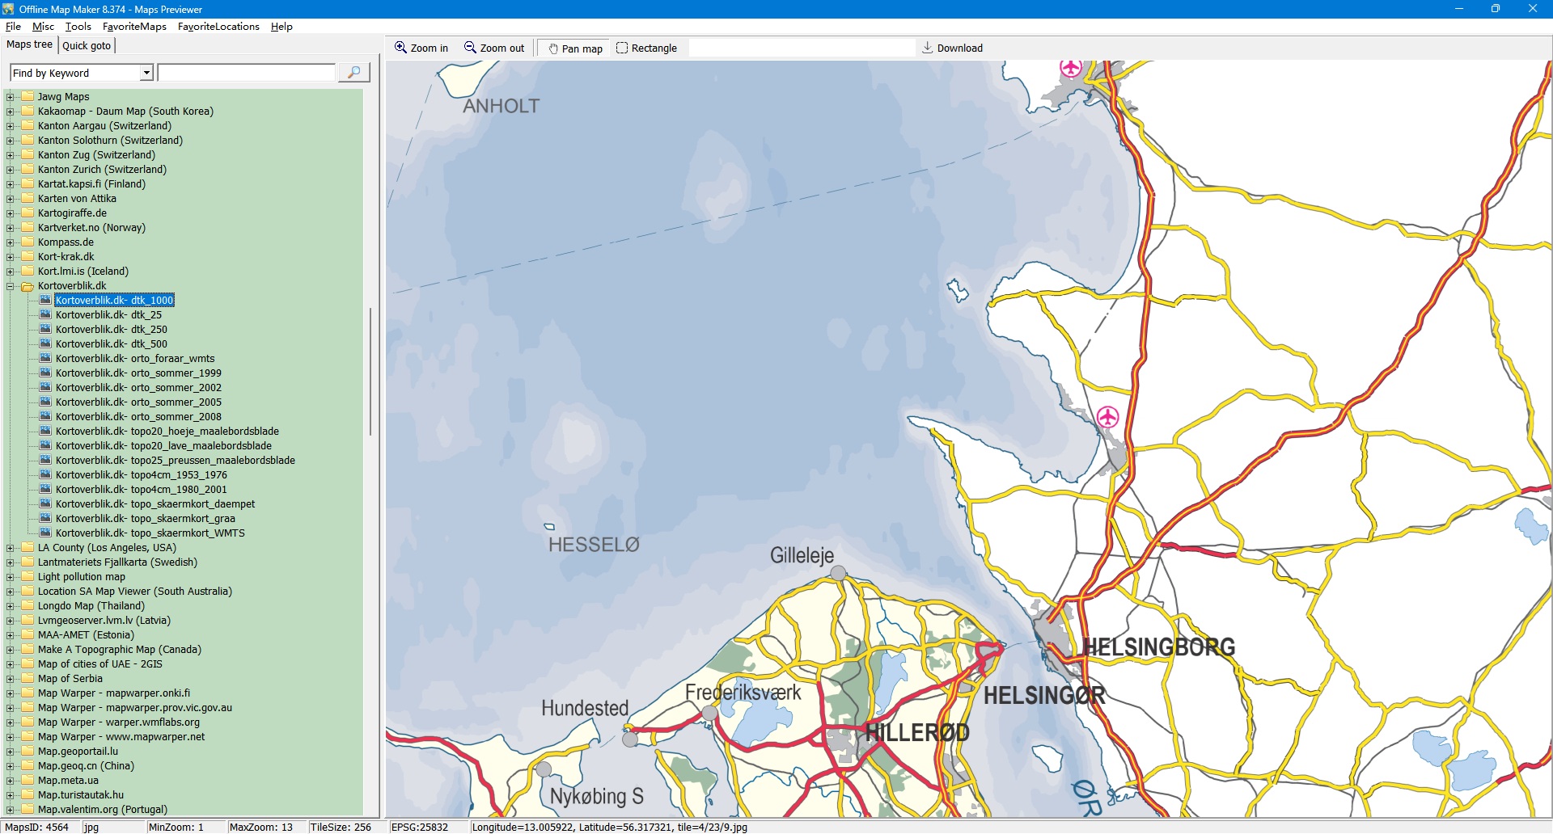1553x834 pixels.
Task: Click map icon for orto_sommer_1999 layer
Action: 46,373
